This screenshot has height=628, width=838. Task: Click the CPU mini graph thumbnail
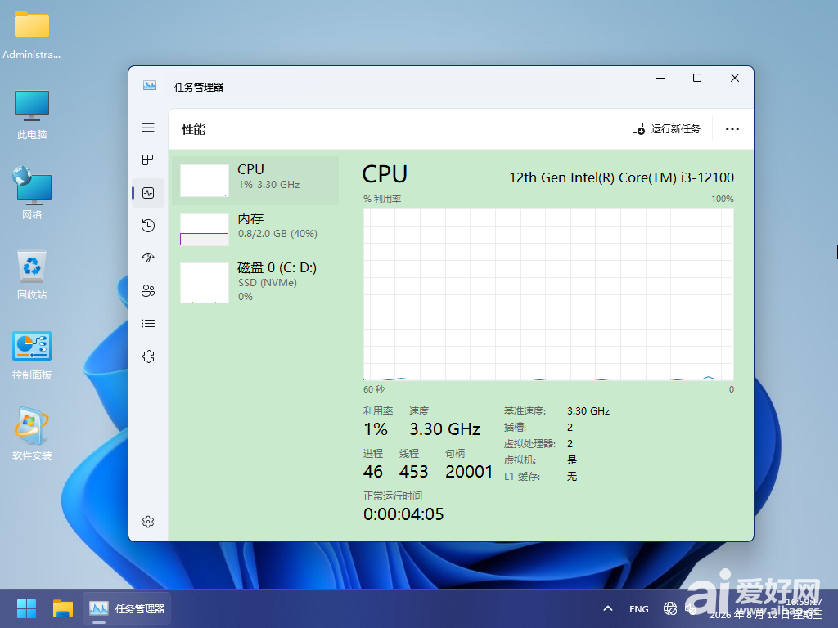(204, 181)
